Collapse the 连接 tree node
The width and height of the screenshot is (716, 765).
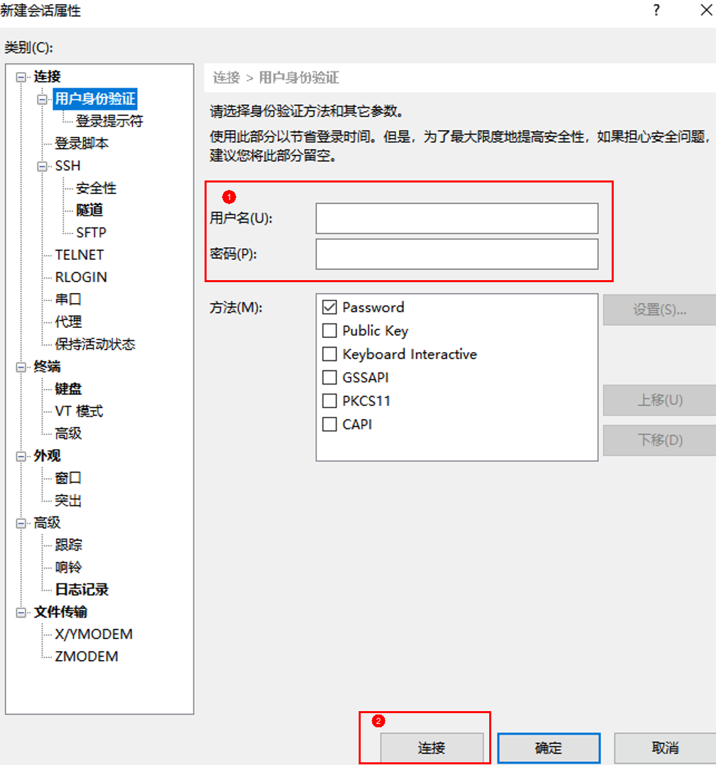pos(21,77)
